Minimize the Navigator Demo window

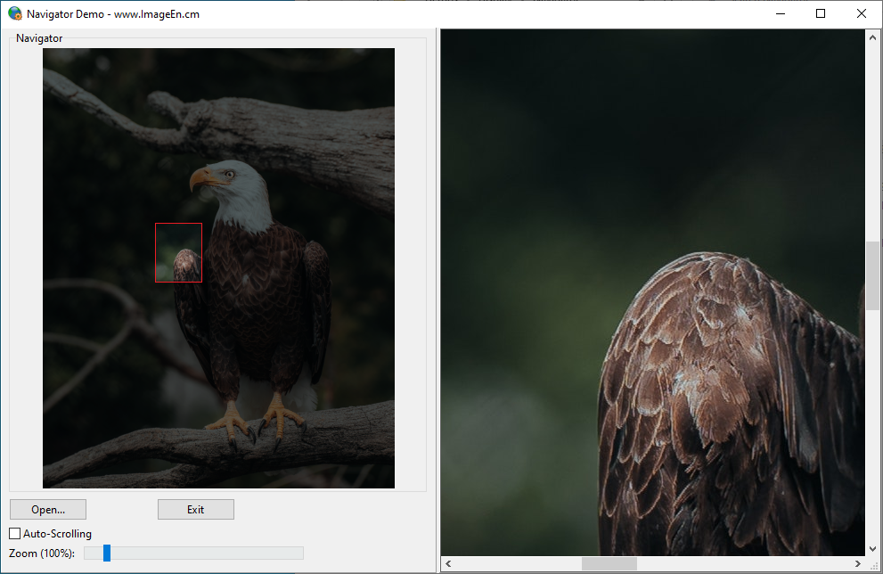[x=781, y=13]
